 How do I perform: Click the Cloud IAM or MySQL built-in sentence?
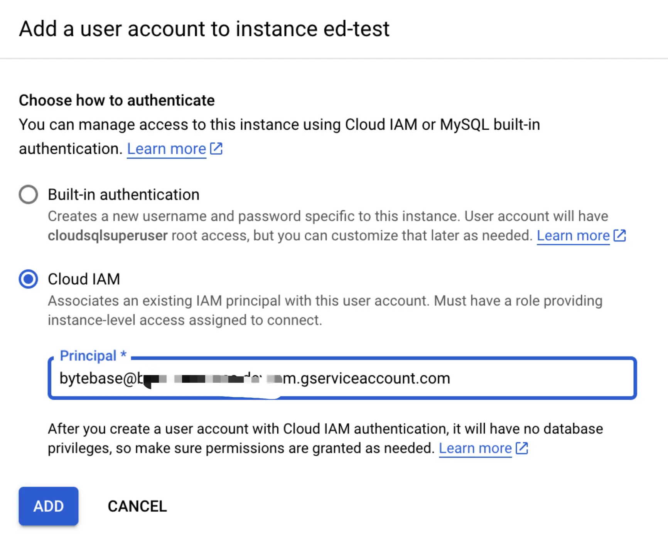click(280, 136)
